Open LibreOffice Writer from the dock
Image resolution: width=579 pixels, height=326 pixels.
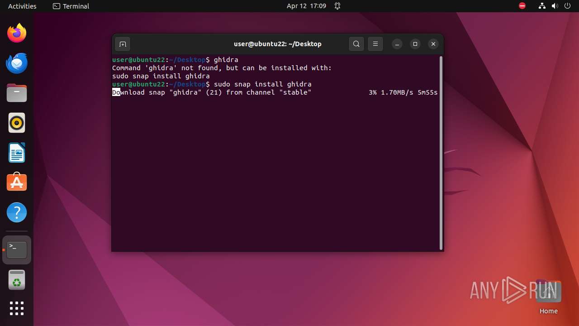coord(17,153)
